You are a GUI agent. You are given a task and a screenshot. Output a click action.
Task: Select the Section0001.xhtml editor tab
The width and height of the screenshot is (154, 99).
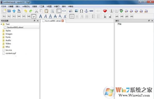pos(53,21)
